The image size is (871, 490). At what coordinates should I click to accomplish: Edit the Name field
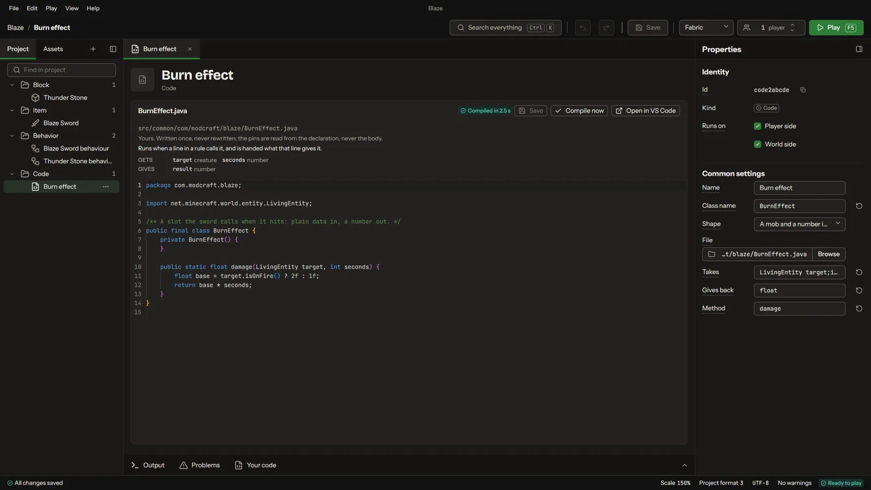click(x=799, y=188)
